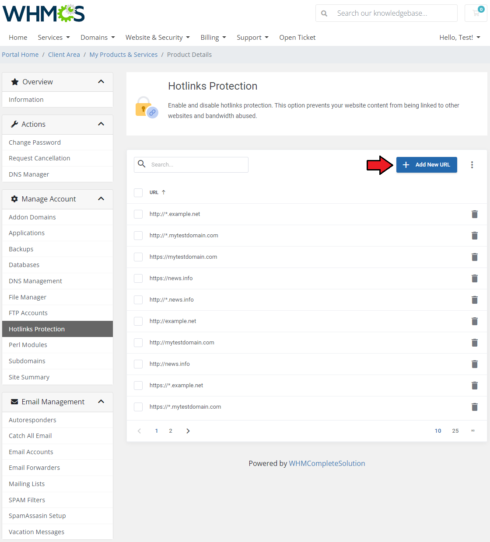Delete the http://mytestdomain.com entry
The image size is (490, 542).
[475, 343]
